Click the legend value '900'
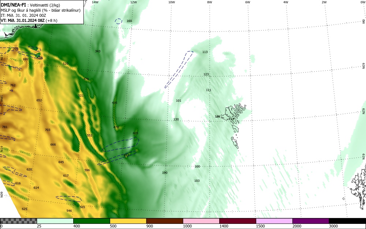366x229 pixels. pyautogui.click(x=150, y=226)
